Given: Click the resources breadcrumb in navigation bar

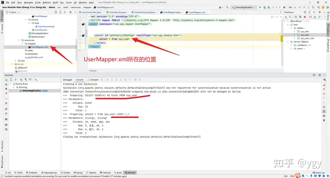Looking at the screenshot, I should pyautogui.click(x=76, y=7).
